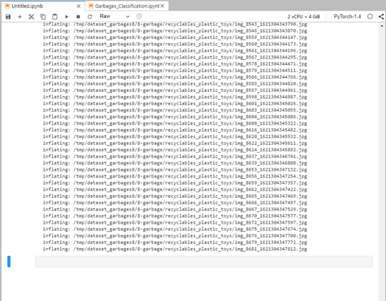
Task: Click the output line containing img_8659_1621304347357.jpg
Action: pos(175,183)
